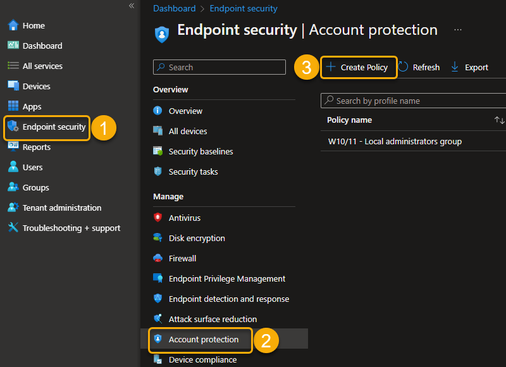Go to Attack surface reduction
506x367 pixels.
(x=213, y=319)
